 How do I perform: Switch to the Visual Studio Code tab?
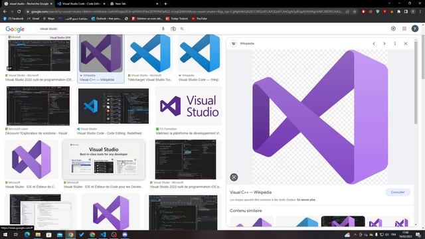click(x=81, y=4)
